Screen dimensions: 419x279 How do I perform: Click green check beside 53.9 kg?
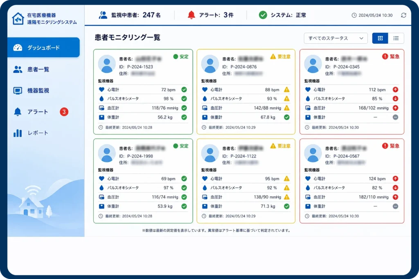tap(184, 206)
